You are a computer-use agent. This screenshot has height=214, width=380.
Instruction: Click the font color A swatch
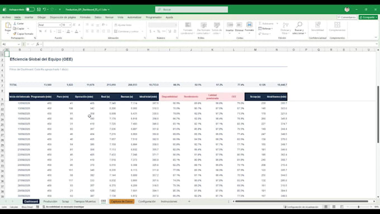(x=77, y=31)
